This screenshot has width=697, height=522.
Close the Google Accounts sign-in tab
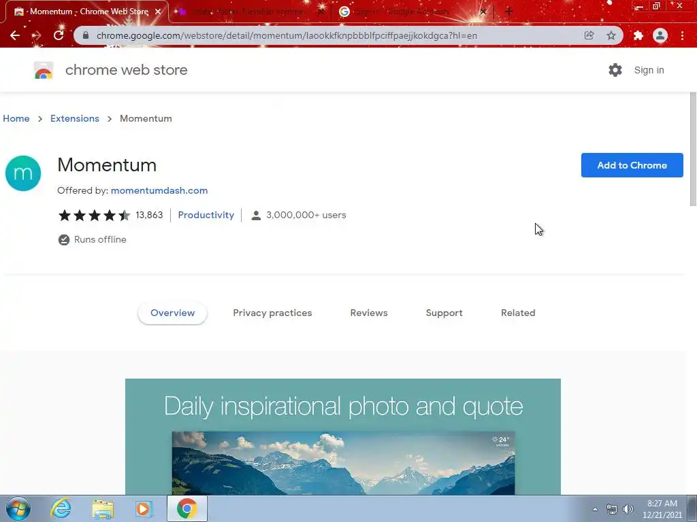point(483,12)
